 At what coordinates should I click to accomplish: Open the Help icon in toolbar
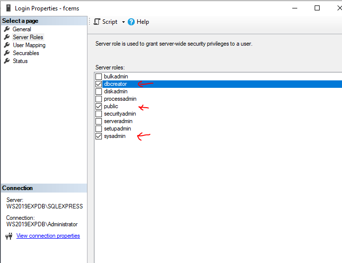(131, 22)
